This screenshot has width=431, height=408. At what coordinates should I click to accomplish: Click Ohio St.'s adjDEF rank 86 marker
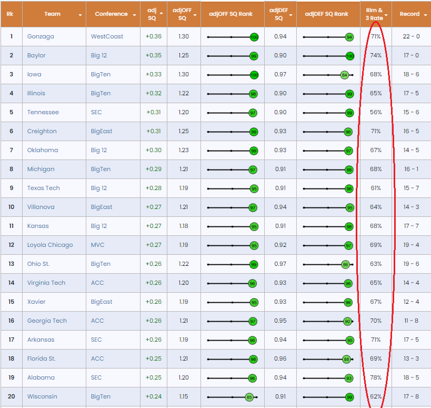346,264
